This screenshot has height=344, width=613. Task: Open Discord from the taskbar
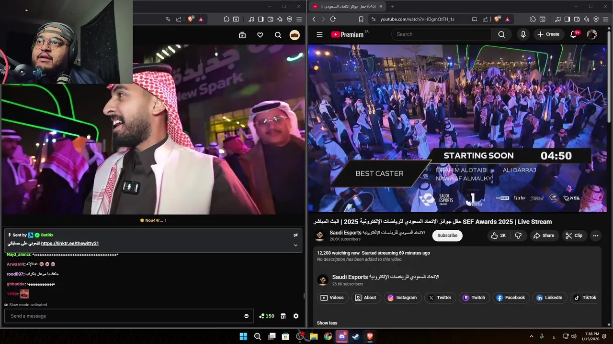341,336
